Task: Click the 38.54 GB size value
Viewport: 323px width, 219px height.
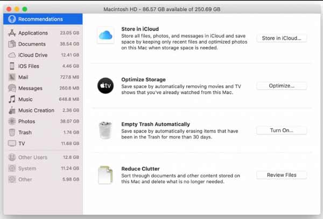Action: coord(69,44)
